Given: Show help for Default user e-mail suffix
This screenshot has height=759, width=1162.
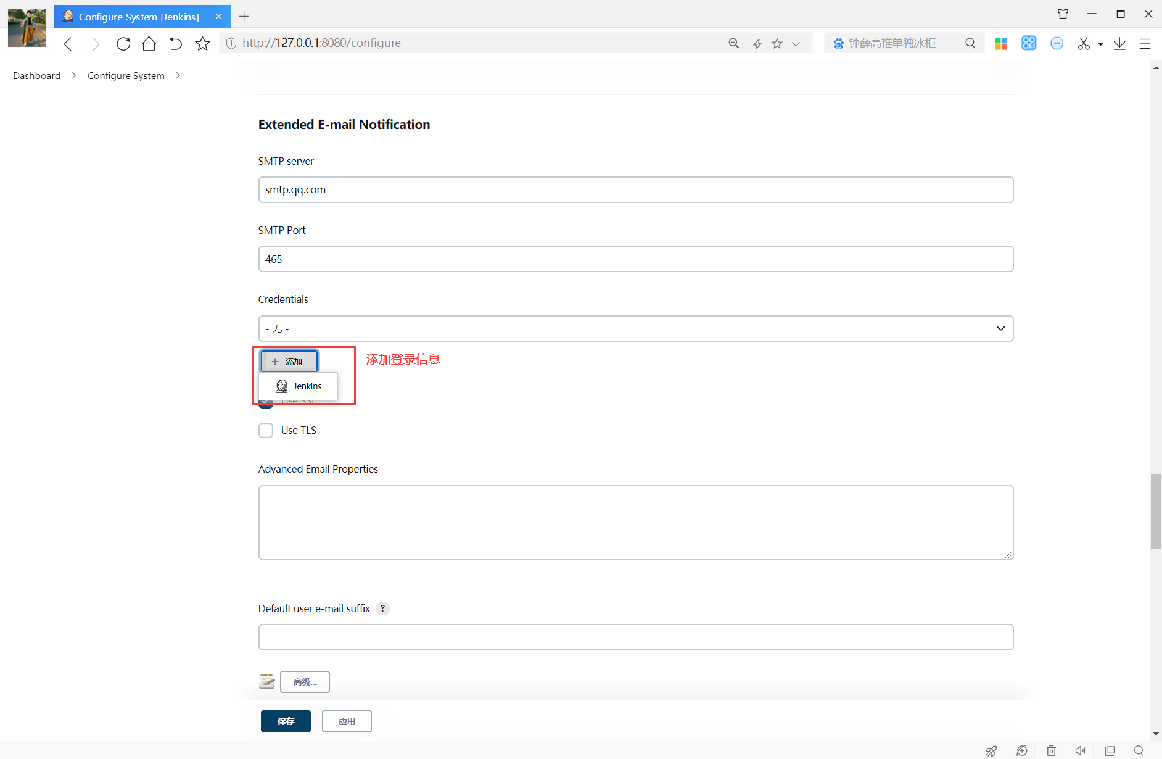Looking at the screenshot, I should click(382, 608).
